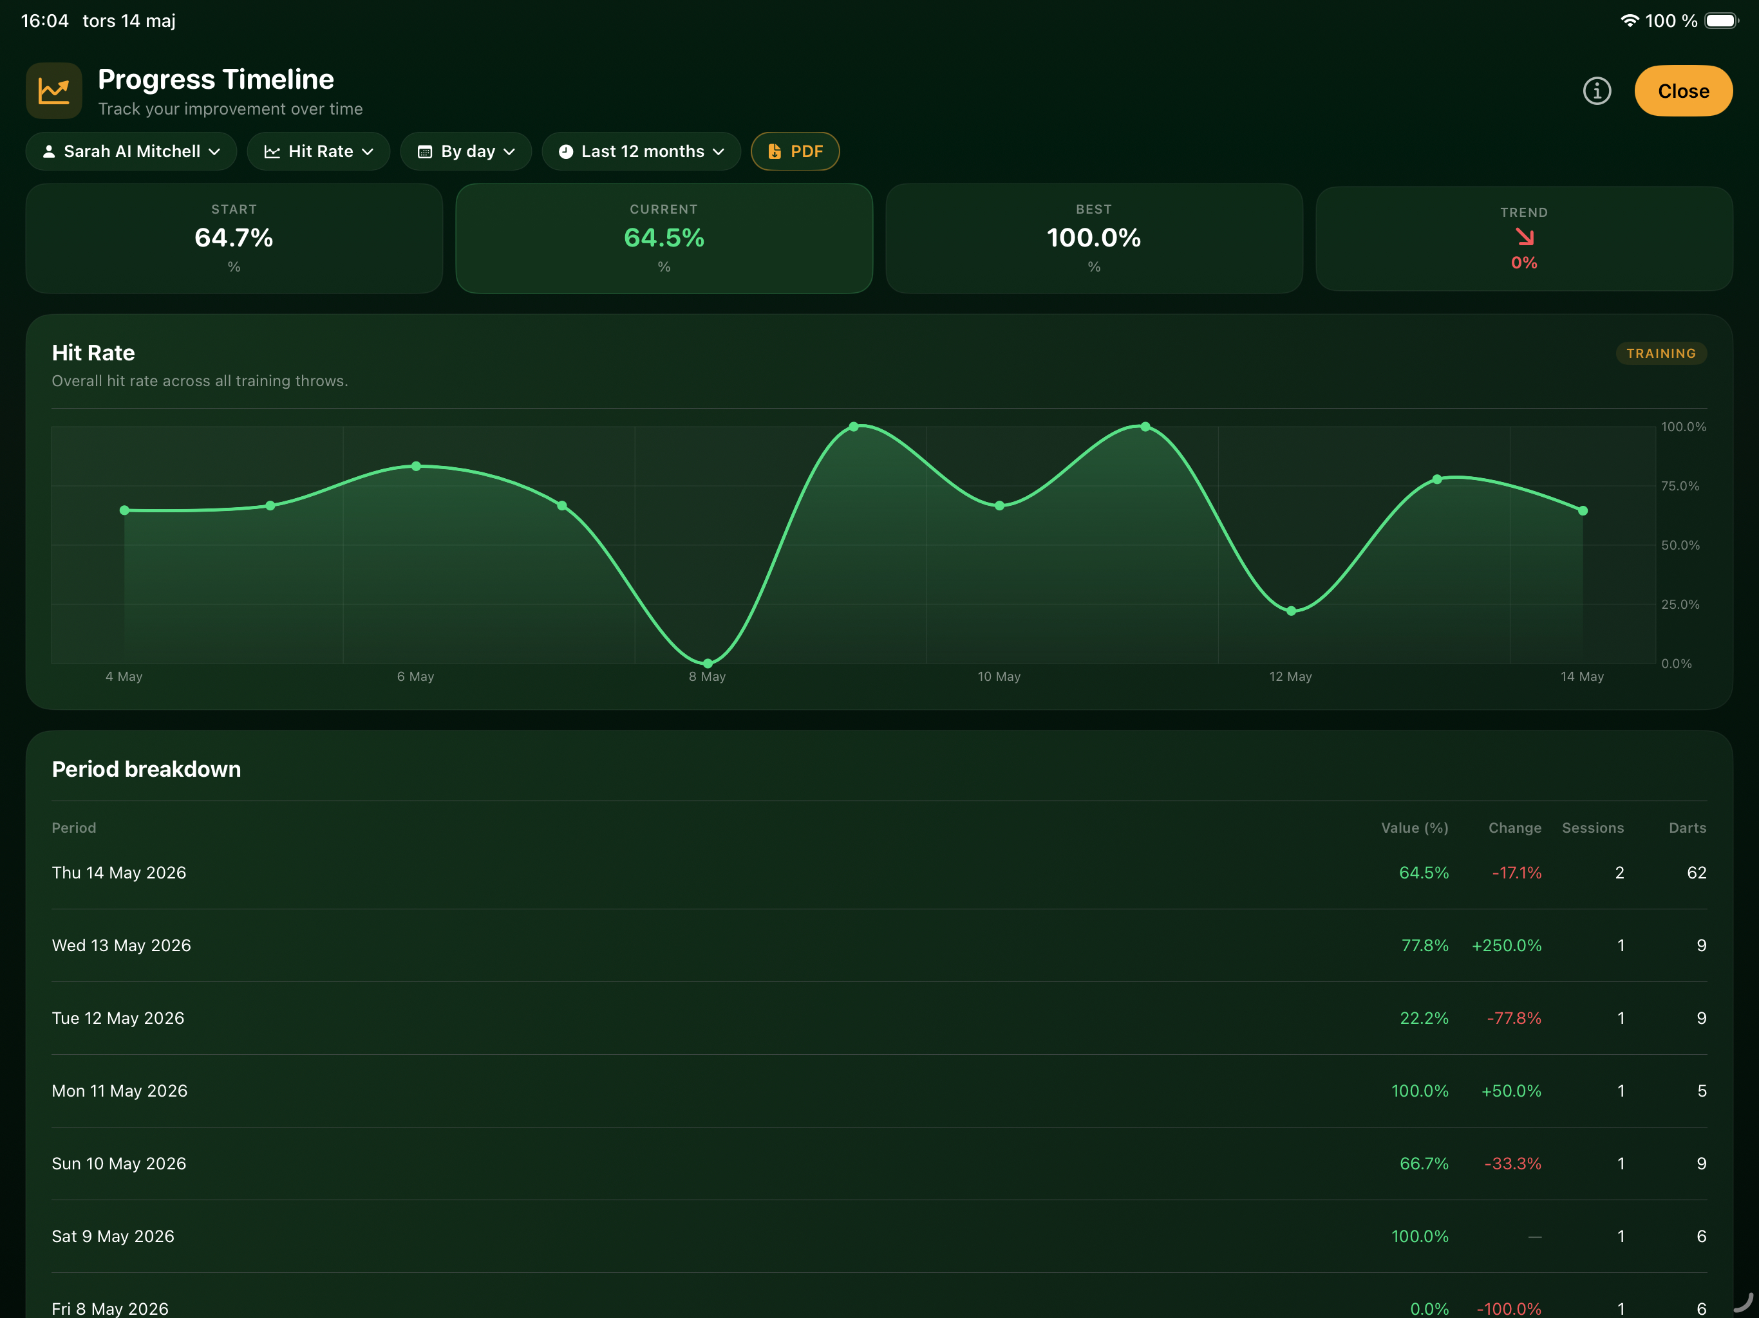Click the Sessions column header
The image size is (1759, 1318).
click(1593, 828)
